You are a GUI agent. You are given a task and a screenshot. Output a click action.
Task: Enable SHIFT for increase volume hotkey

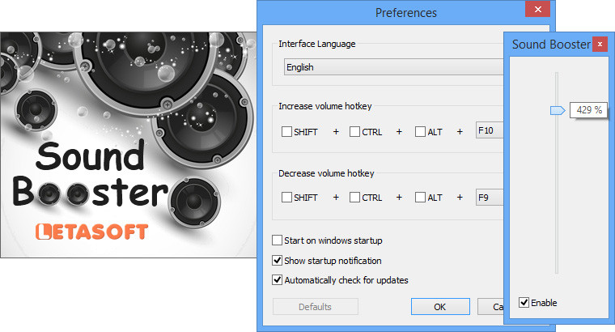point(286,132)
